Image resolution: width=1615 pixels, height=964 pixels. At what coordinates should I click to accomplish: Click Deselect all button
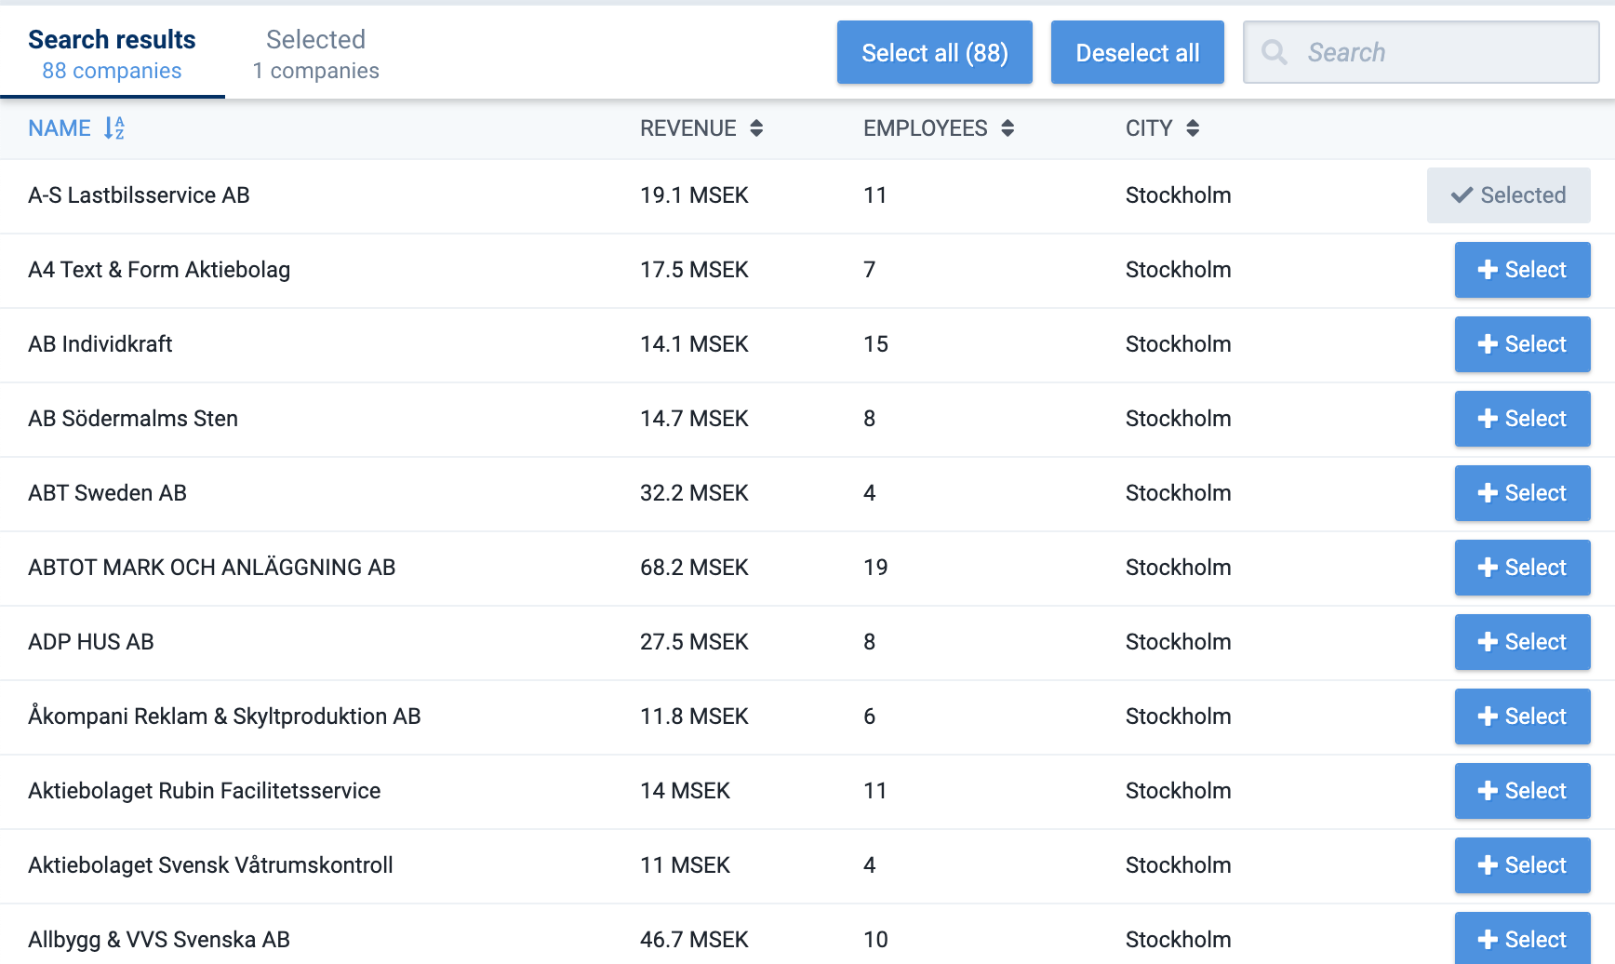(x=1138, y=52)
